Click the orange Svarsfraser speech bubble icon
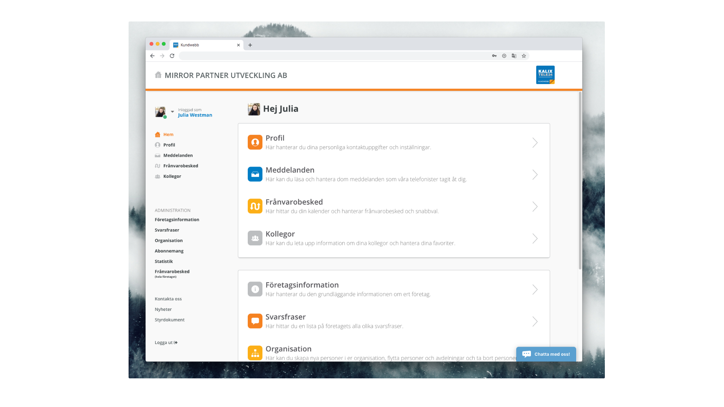The height and width of the screenshot is (407, 724). [255, 321]
